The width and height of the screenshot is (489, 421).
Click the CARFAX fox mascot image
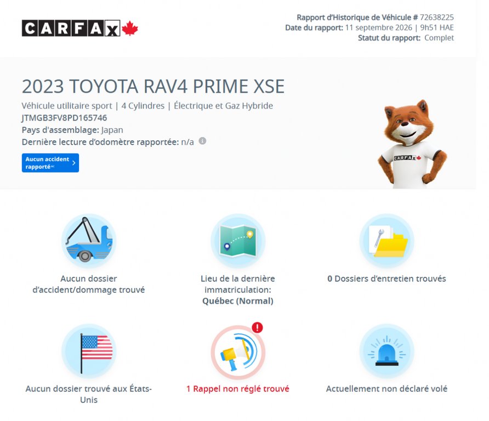click(412, 144)
